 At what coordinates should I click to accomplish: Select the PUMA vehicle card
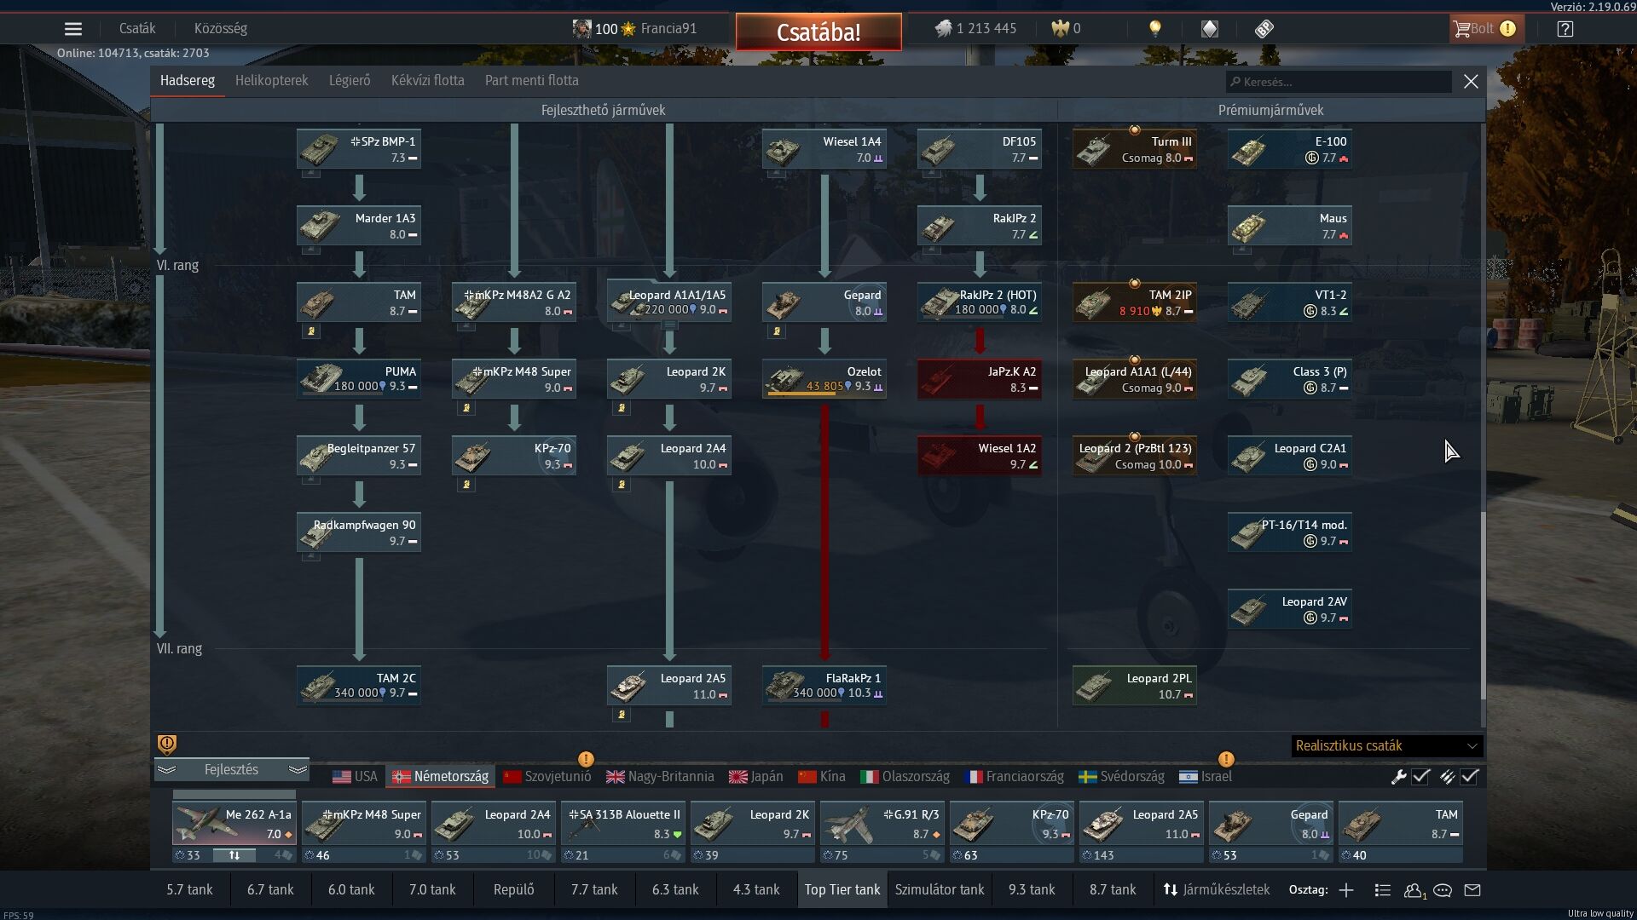click(359, 379)
